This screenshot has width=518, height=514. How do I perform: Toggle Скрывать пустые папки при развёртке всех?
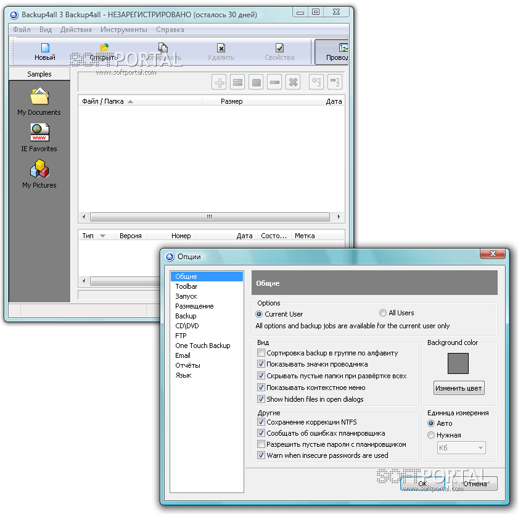pos(261,376)
